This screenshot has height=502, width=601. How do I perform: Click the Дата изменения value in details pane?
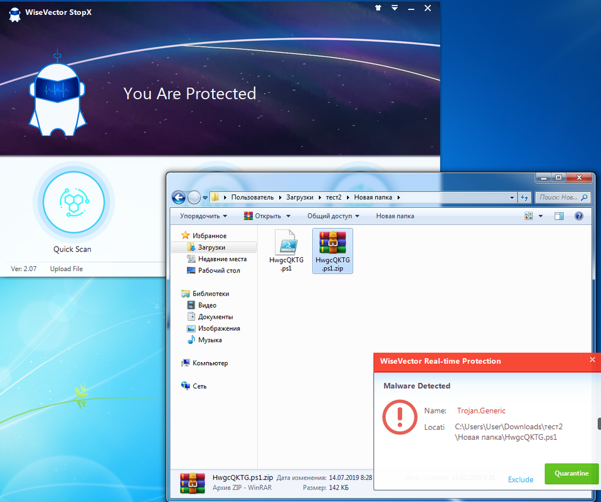pos(350,478)
